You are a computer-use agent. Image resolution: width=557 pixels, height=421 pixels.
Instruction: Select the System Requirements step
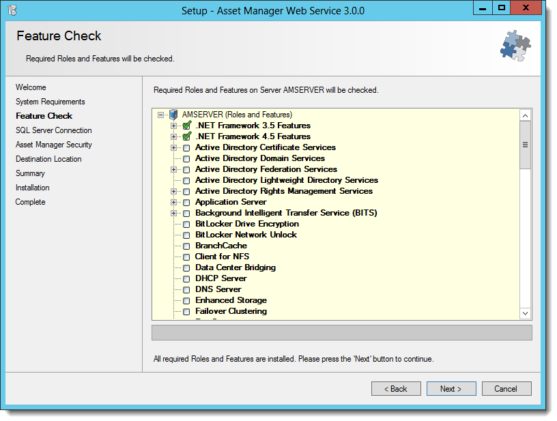(51, 102)
